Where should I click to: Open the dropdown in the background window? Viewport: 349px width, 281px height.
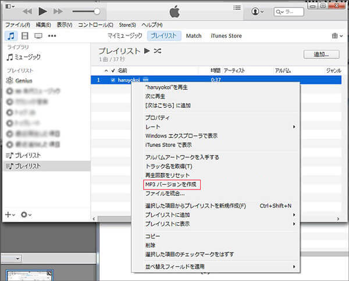(17, 259)
